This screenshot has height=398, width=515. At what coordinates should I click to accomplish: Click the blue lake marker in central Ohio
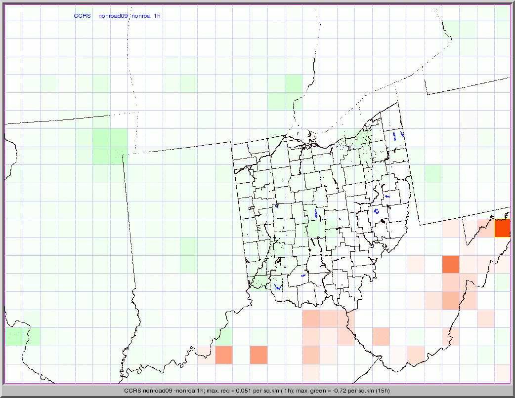pyautogui.click(x=316, y=213)
